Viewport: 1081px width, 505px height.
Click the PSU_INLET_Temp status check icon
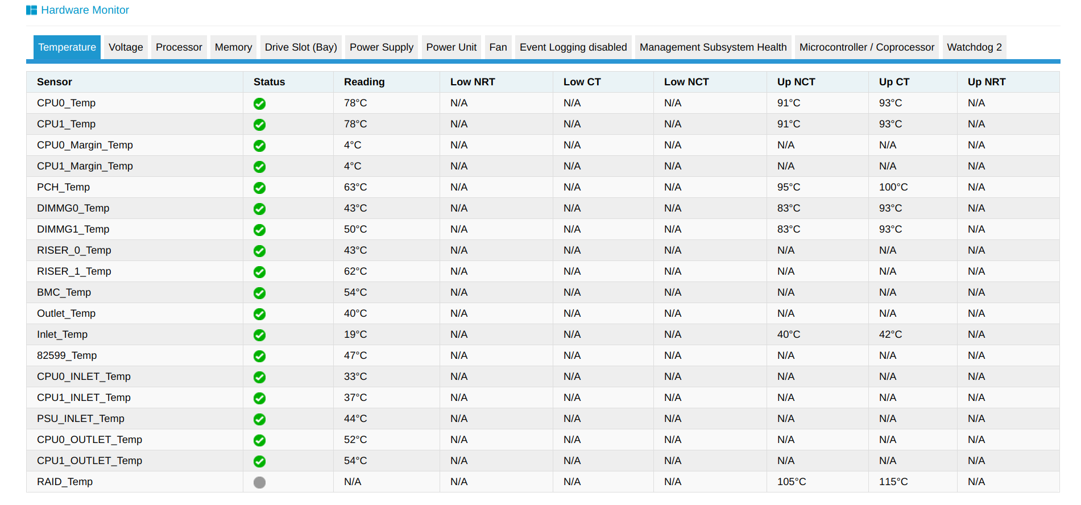pos(259,419)
